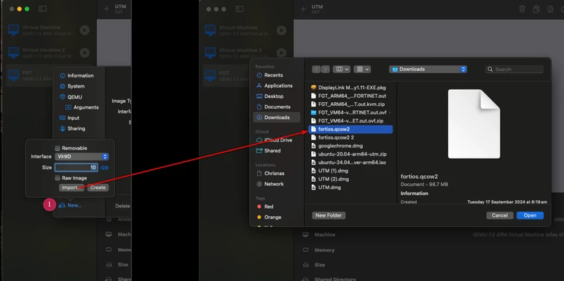
Task: Select the highlighted fortios.qcow2 file
Action: (x=350, y=129)
